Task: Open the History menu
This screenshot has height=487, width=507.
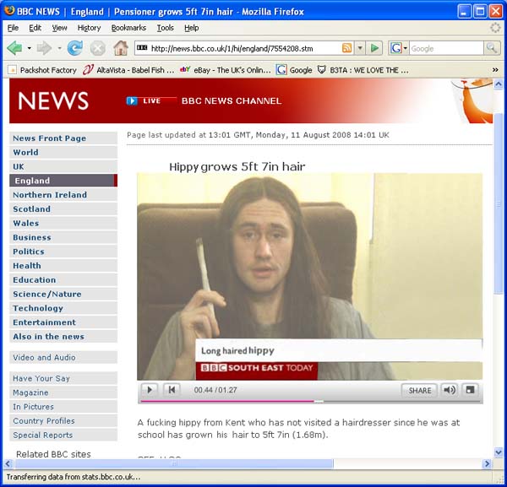Action: (89, 28)
